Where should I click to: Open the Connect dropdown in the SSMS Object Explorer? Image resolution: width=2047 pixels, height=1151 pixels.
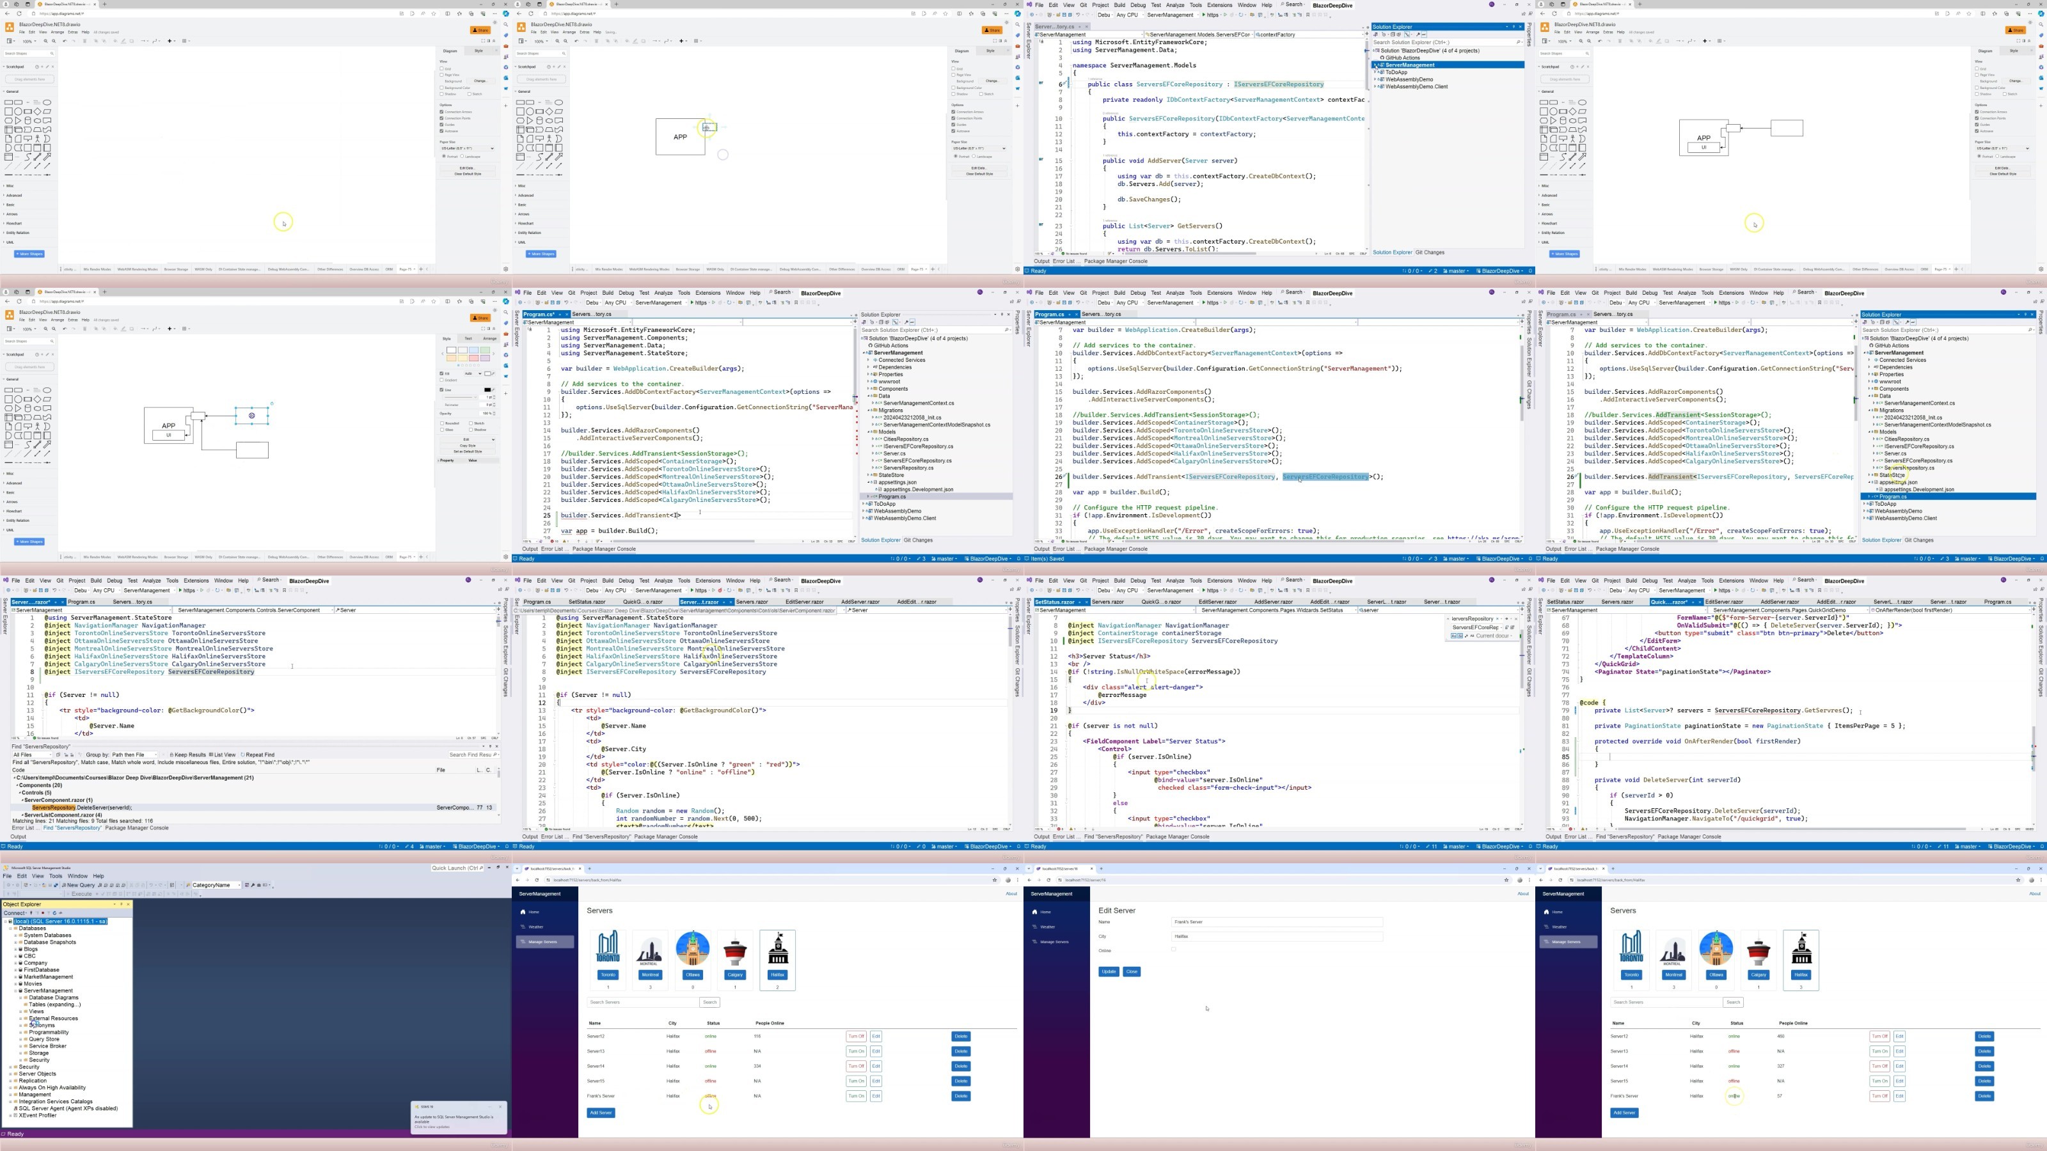[x=15, y=912]
